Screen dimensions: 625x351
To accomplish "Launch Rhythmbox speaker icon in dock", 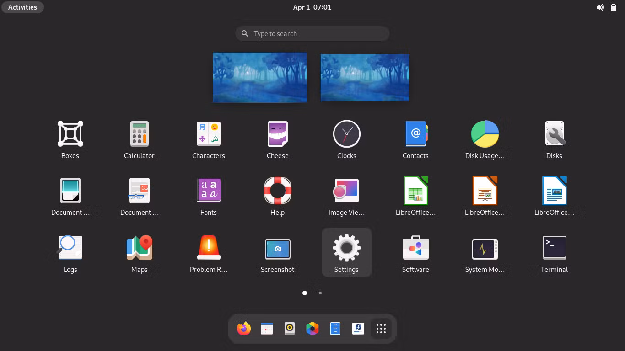I will [x=290, y=328].
